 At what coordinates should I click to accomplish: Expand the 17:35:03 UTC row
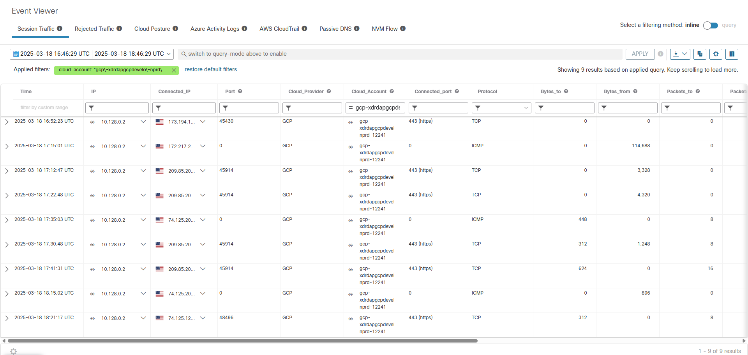tap(7, 220)
